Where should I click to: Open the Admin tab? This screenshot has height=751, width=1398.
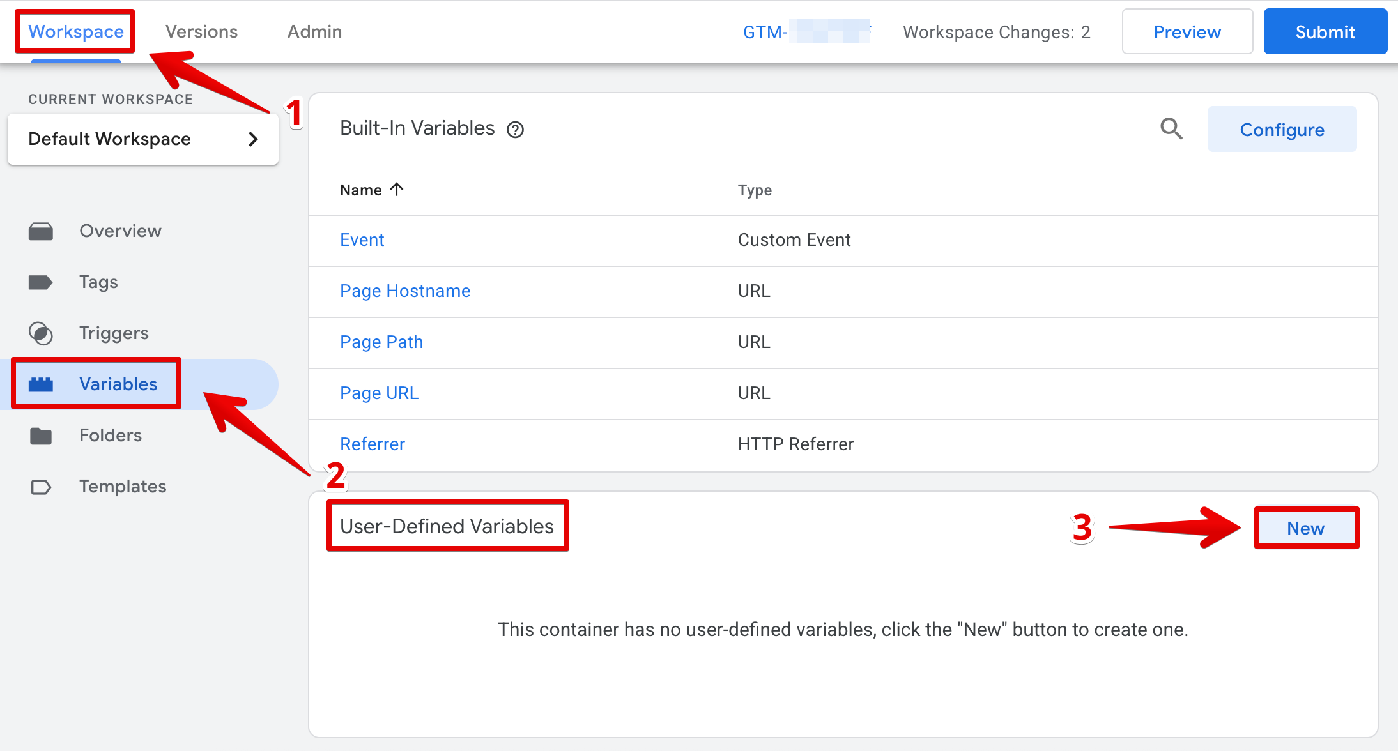[314, 32]
